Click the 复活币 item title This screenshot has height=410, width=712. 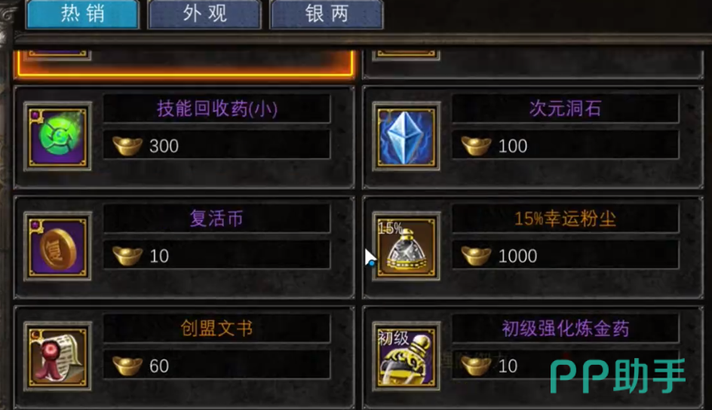point(216,219)
